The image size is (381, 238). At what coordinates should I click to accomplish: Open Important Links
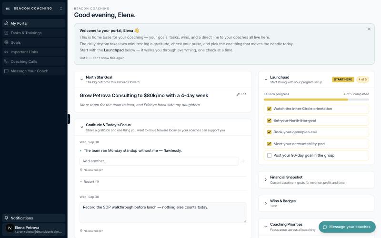34,52
